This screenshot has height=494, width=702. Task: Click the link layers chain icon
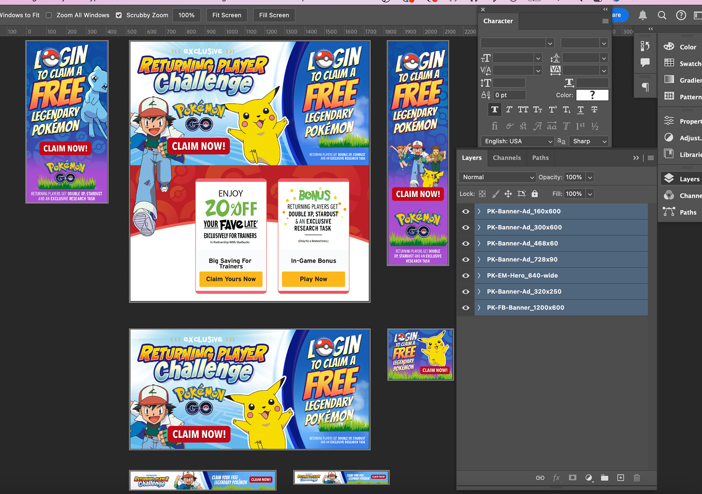point(540,478)
